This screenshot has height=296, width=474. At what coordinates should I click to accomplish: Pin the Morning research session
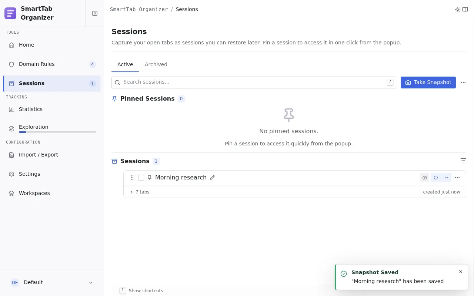point(150,178)
